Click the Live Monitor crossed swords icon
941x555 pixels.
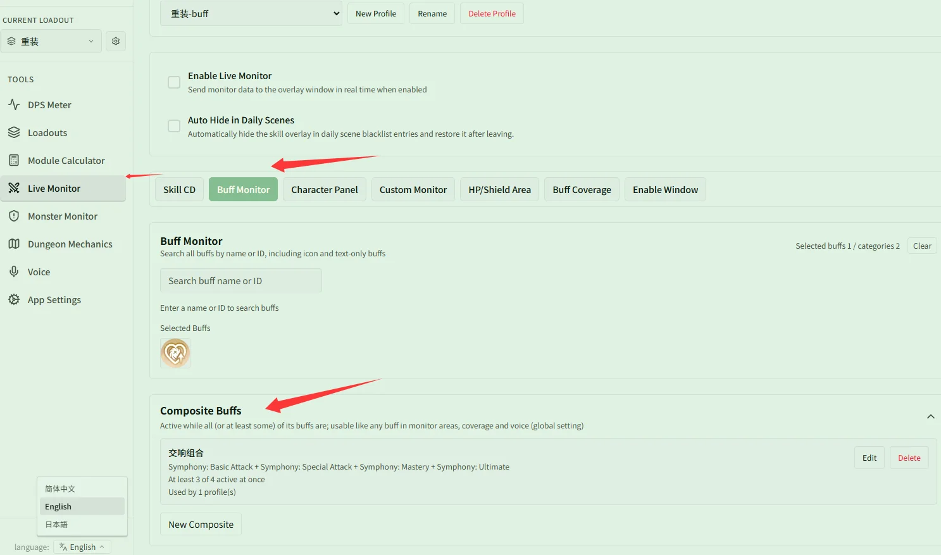pyautogui.click(x=14, y=188)
